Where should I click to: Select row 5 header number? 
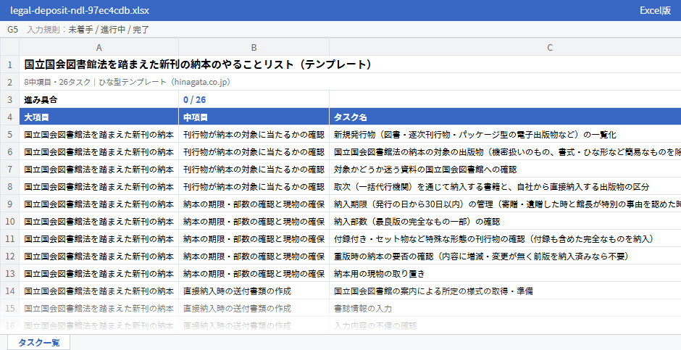(x=9, y=135)
